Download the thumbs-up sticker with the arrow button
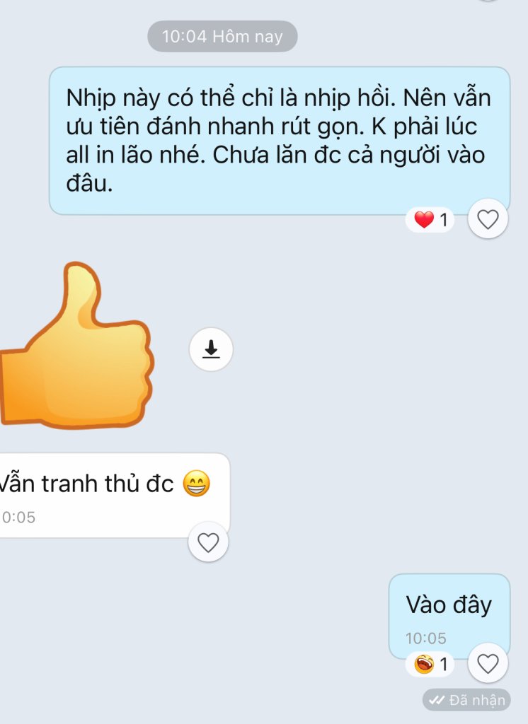528x724 pixels. click(211, 349)
